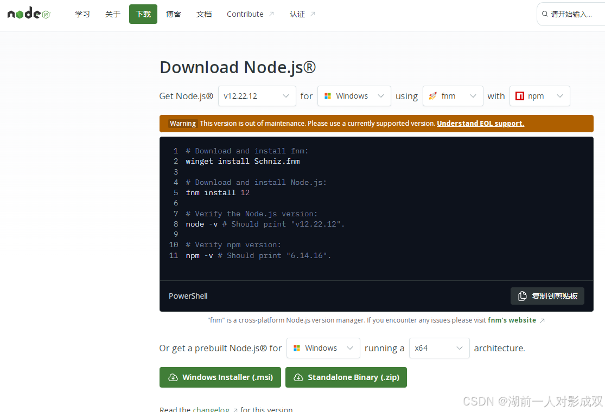Image resolution: width=605 pixels, height=412 pixels.
Task: Click the 'winget install Schniz.fnm' code line
Action: [243, 162]
